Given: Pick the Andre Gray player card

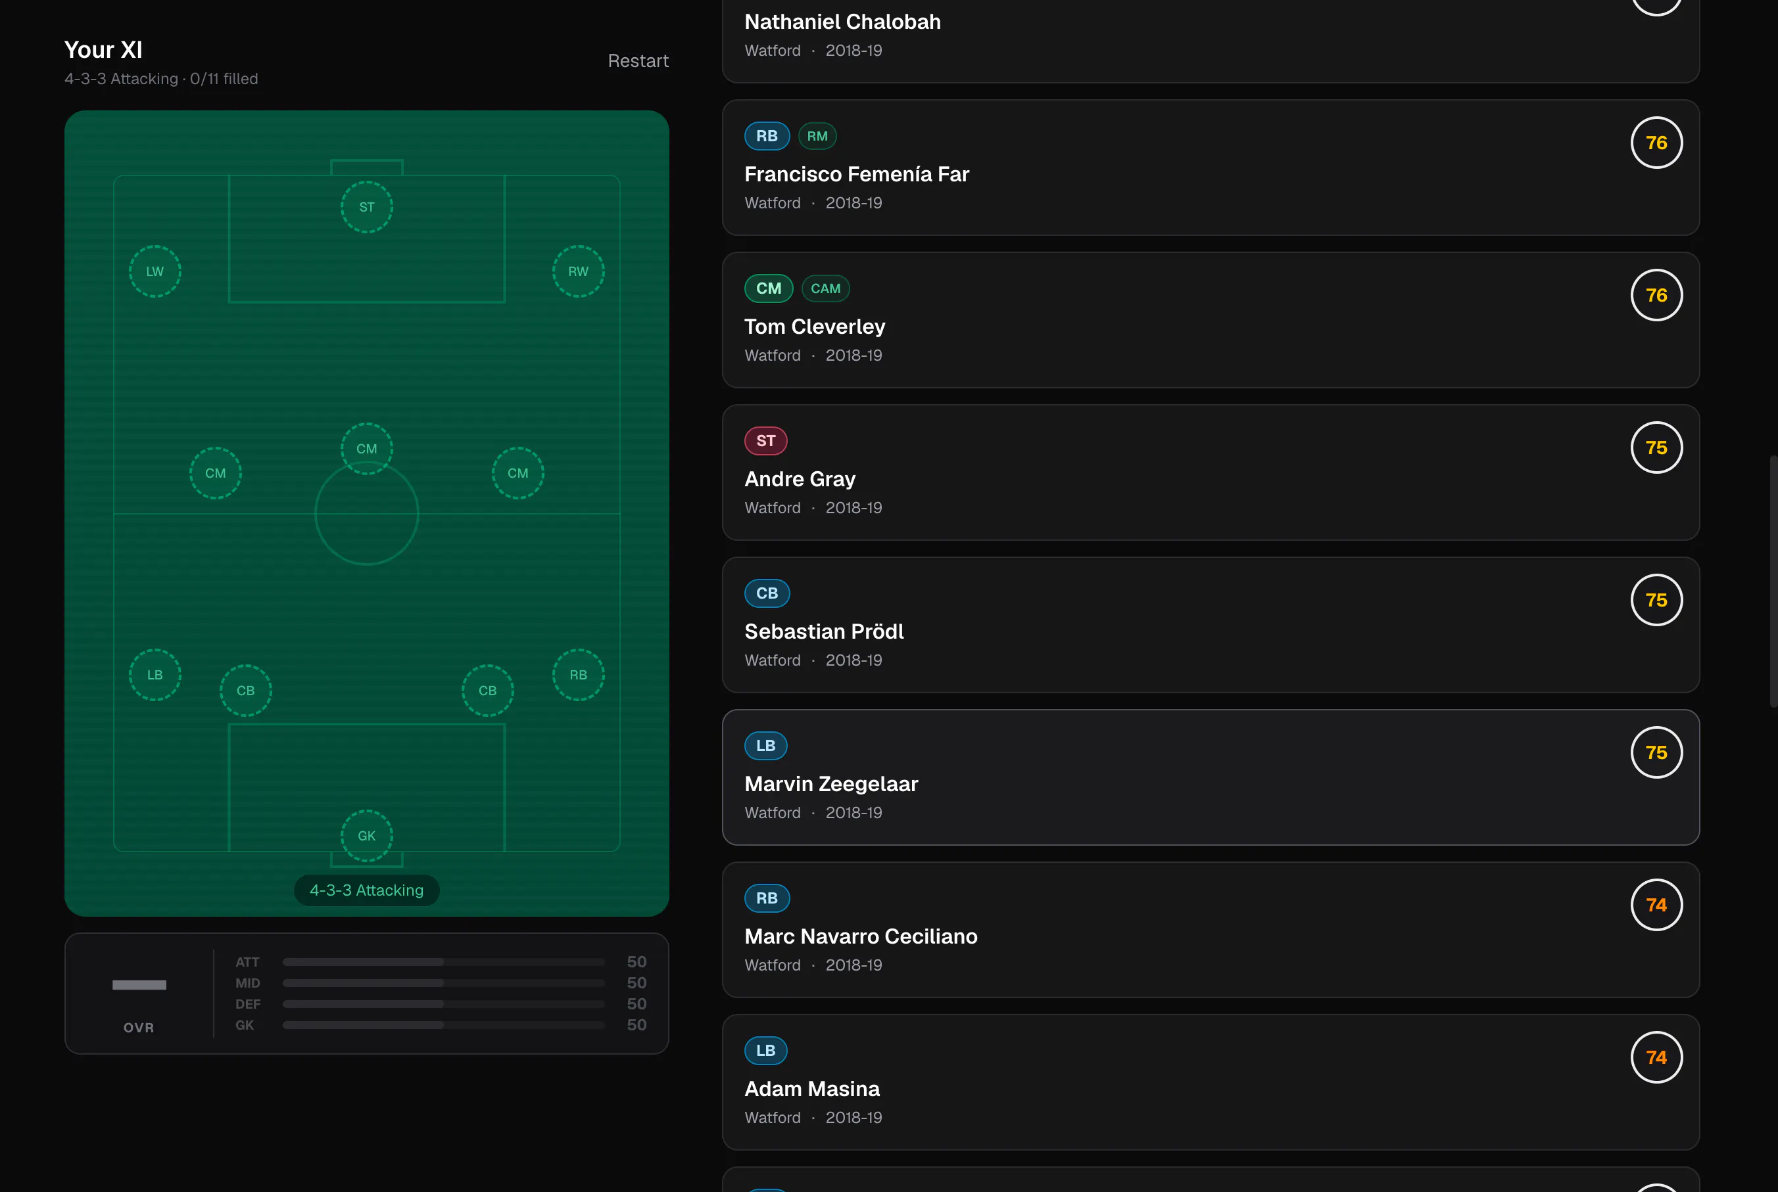Looking at the screenshot, I should (x=1211, y=472).
